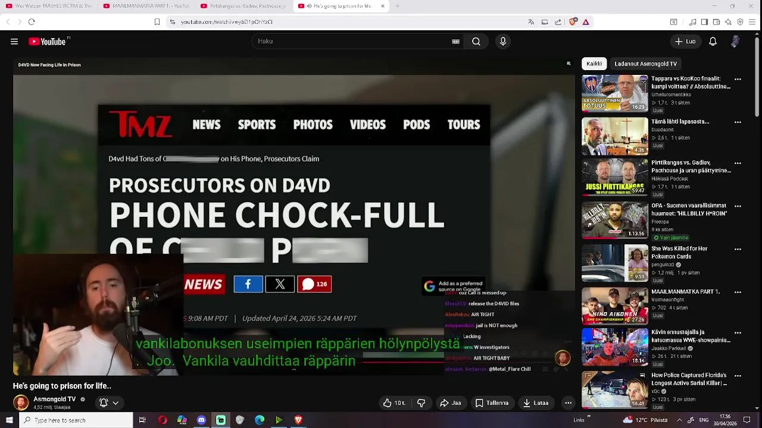Click the Luo create button
Viewport: 762px width, 428px height.
tap(685, 42)
